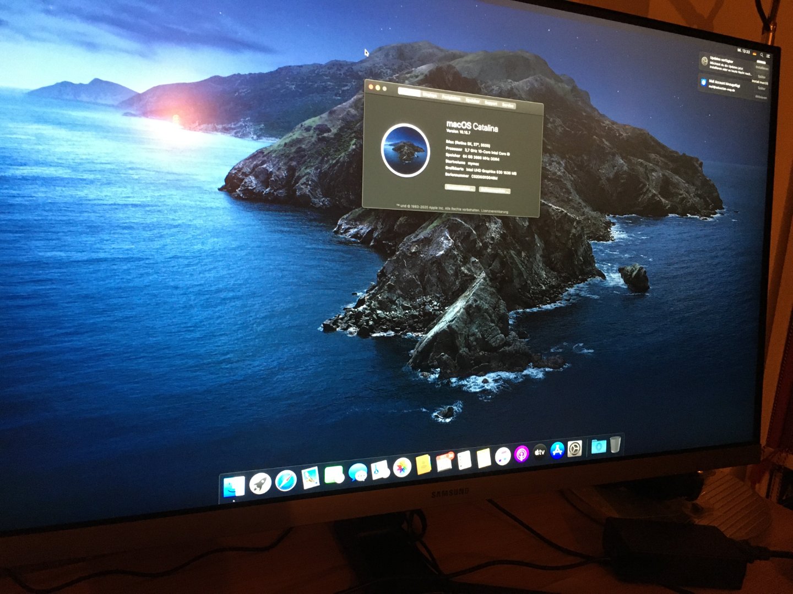This screenshot has width=793, height=594.
Task: Click the Systembericht button
Action: [460, 188]
